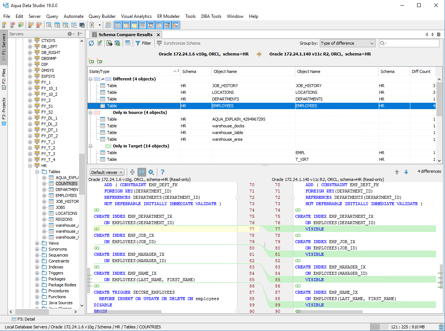Expand the Views folder
The width and height of the screenshot is (445, 331).
click(x=37, y=243)
